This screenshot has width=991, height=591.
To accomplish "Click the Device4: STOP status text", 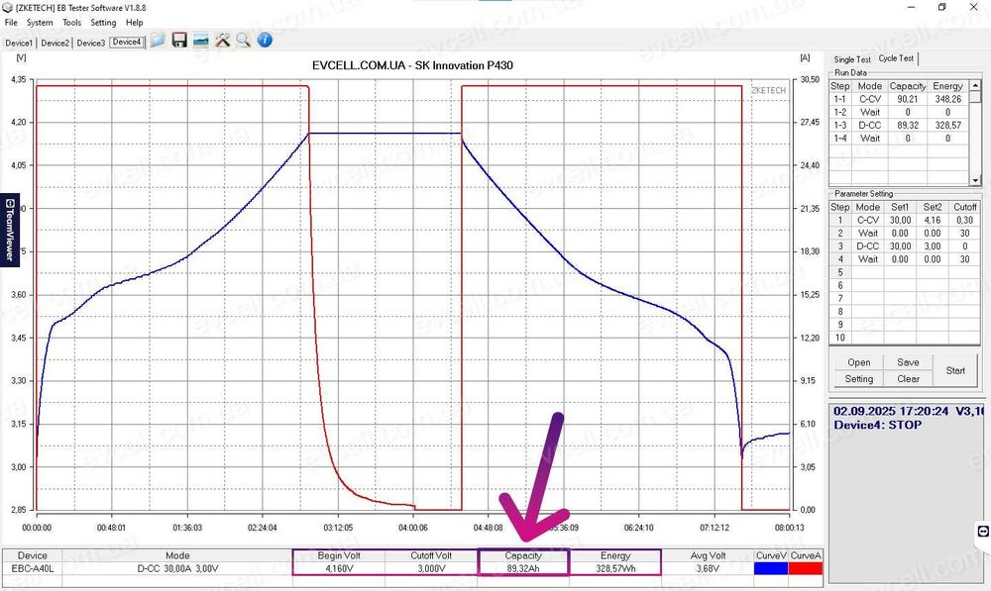I will 877,425.
